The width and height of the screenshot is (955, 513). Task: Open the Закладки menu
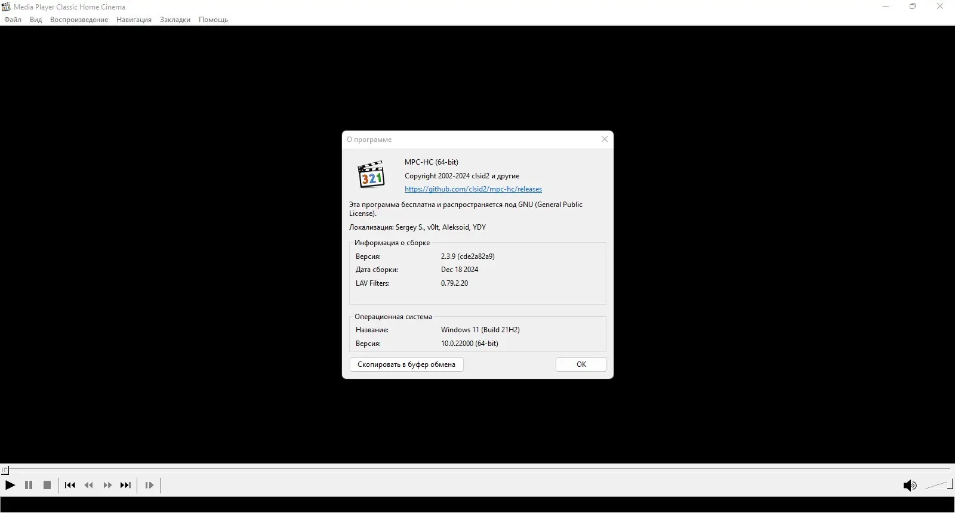pyautogui.click(x=175, y=20)
